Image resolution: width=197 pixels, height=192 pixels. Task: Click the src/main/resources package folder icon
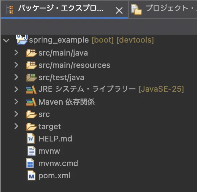(31, 65)
